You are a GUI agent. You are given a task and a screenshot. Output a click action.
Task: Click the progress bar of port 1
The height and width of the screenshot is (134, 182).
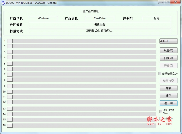pyautogui.click(x=84, y=41)
